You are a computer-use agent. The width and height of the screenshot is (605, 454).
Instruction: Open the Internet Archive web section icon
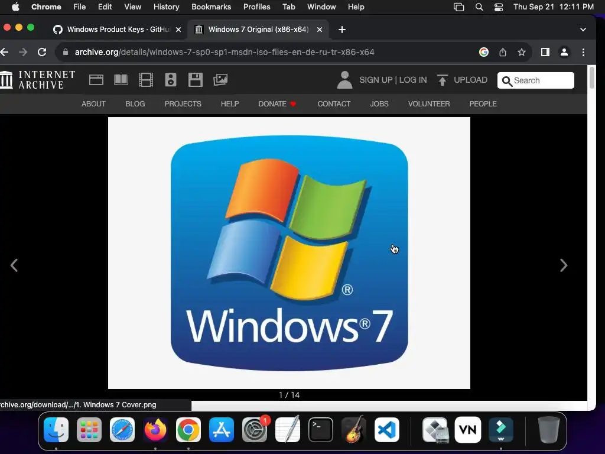[x=96, y=80]
